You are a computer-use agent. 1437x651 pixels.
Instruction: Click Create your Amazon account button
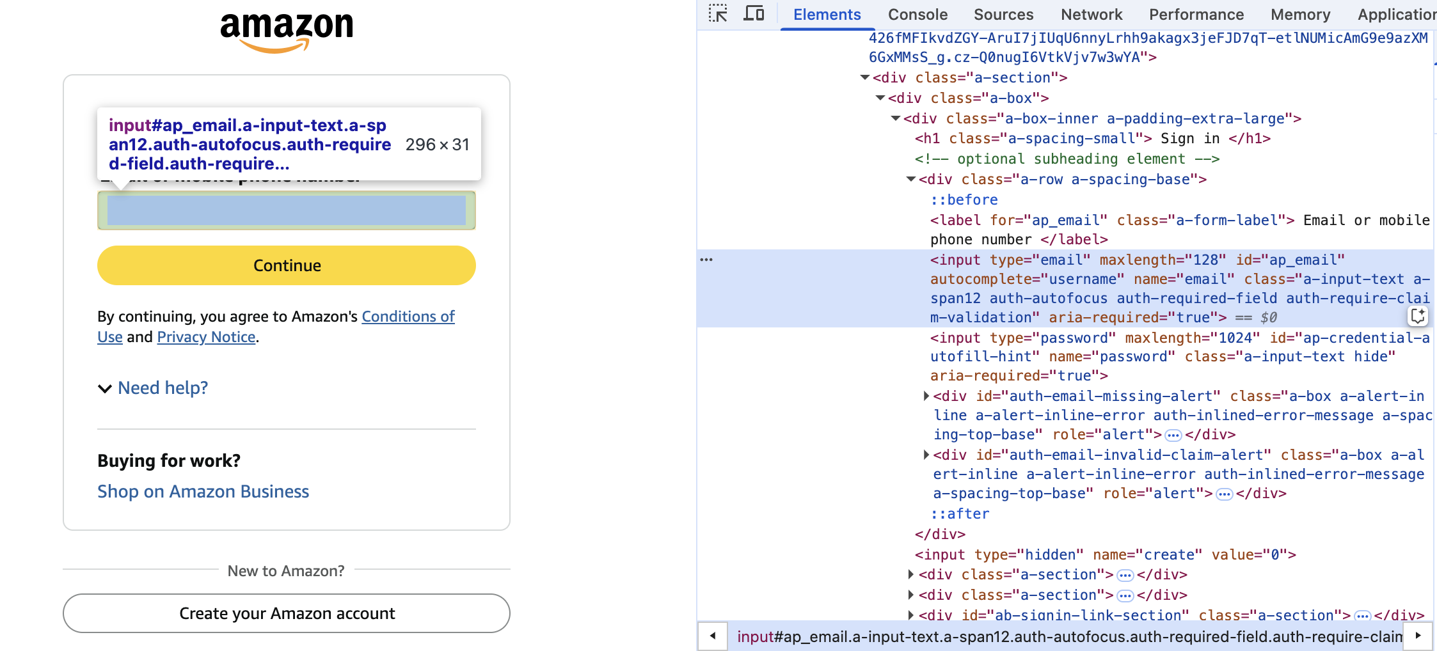pos(286,613)
